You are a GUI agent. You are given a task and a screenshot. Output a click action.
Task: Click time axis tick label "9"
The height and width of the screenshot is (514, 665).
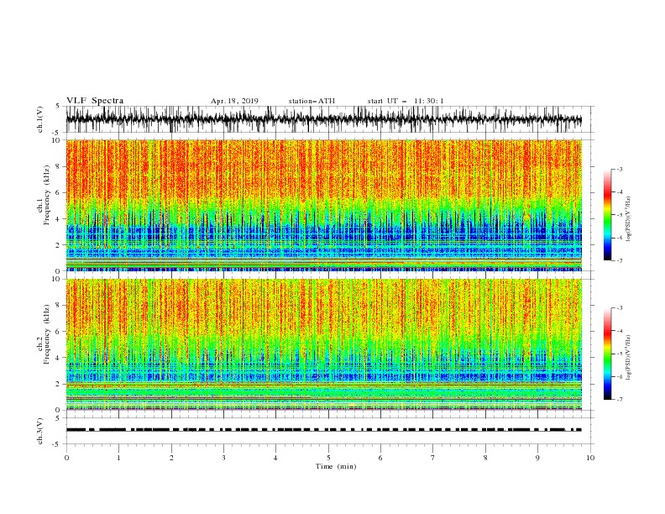tap(537, 458)
